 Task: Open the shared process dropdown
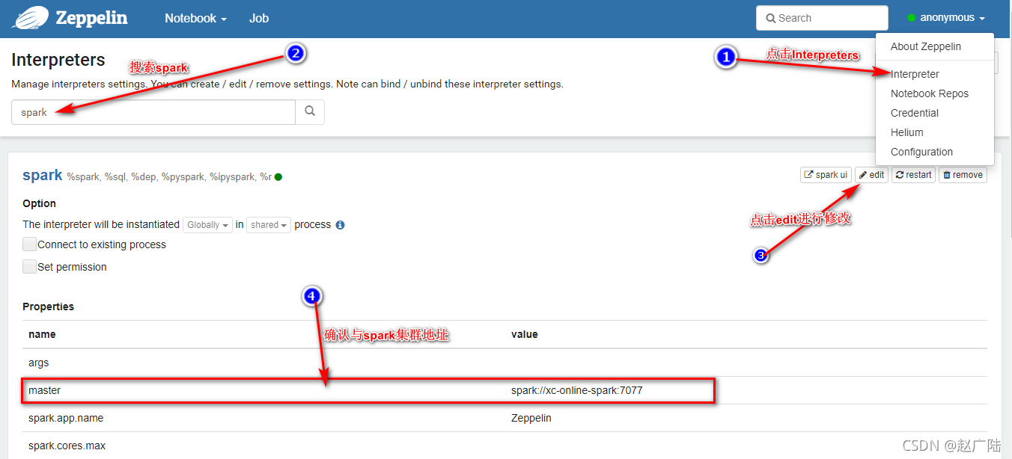click(x=269, y=225)
